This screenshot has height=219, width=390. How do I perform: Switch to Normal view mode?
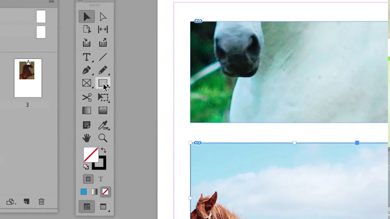pos(87,207)
